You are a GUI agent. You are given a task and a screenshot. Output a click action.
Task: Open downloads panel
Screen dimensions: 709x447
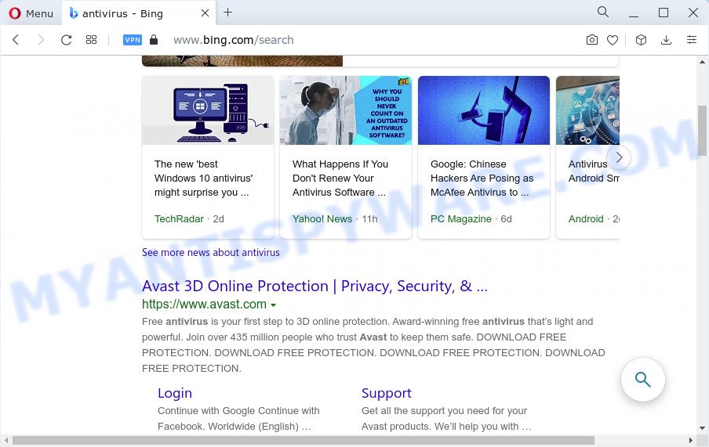[666, 40]
